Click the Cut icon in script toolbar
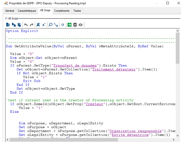 8,25
